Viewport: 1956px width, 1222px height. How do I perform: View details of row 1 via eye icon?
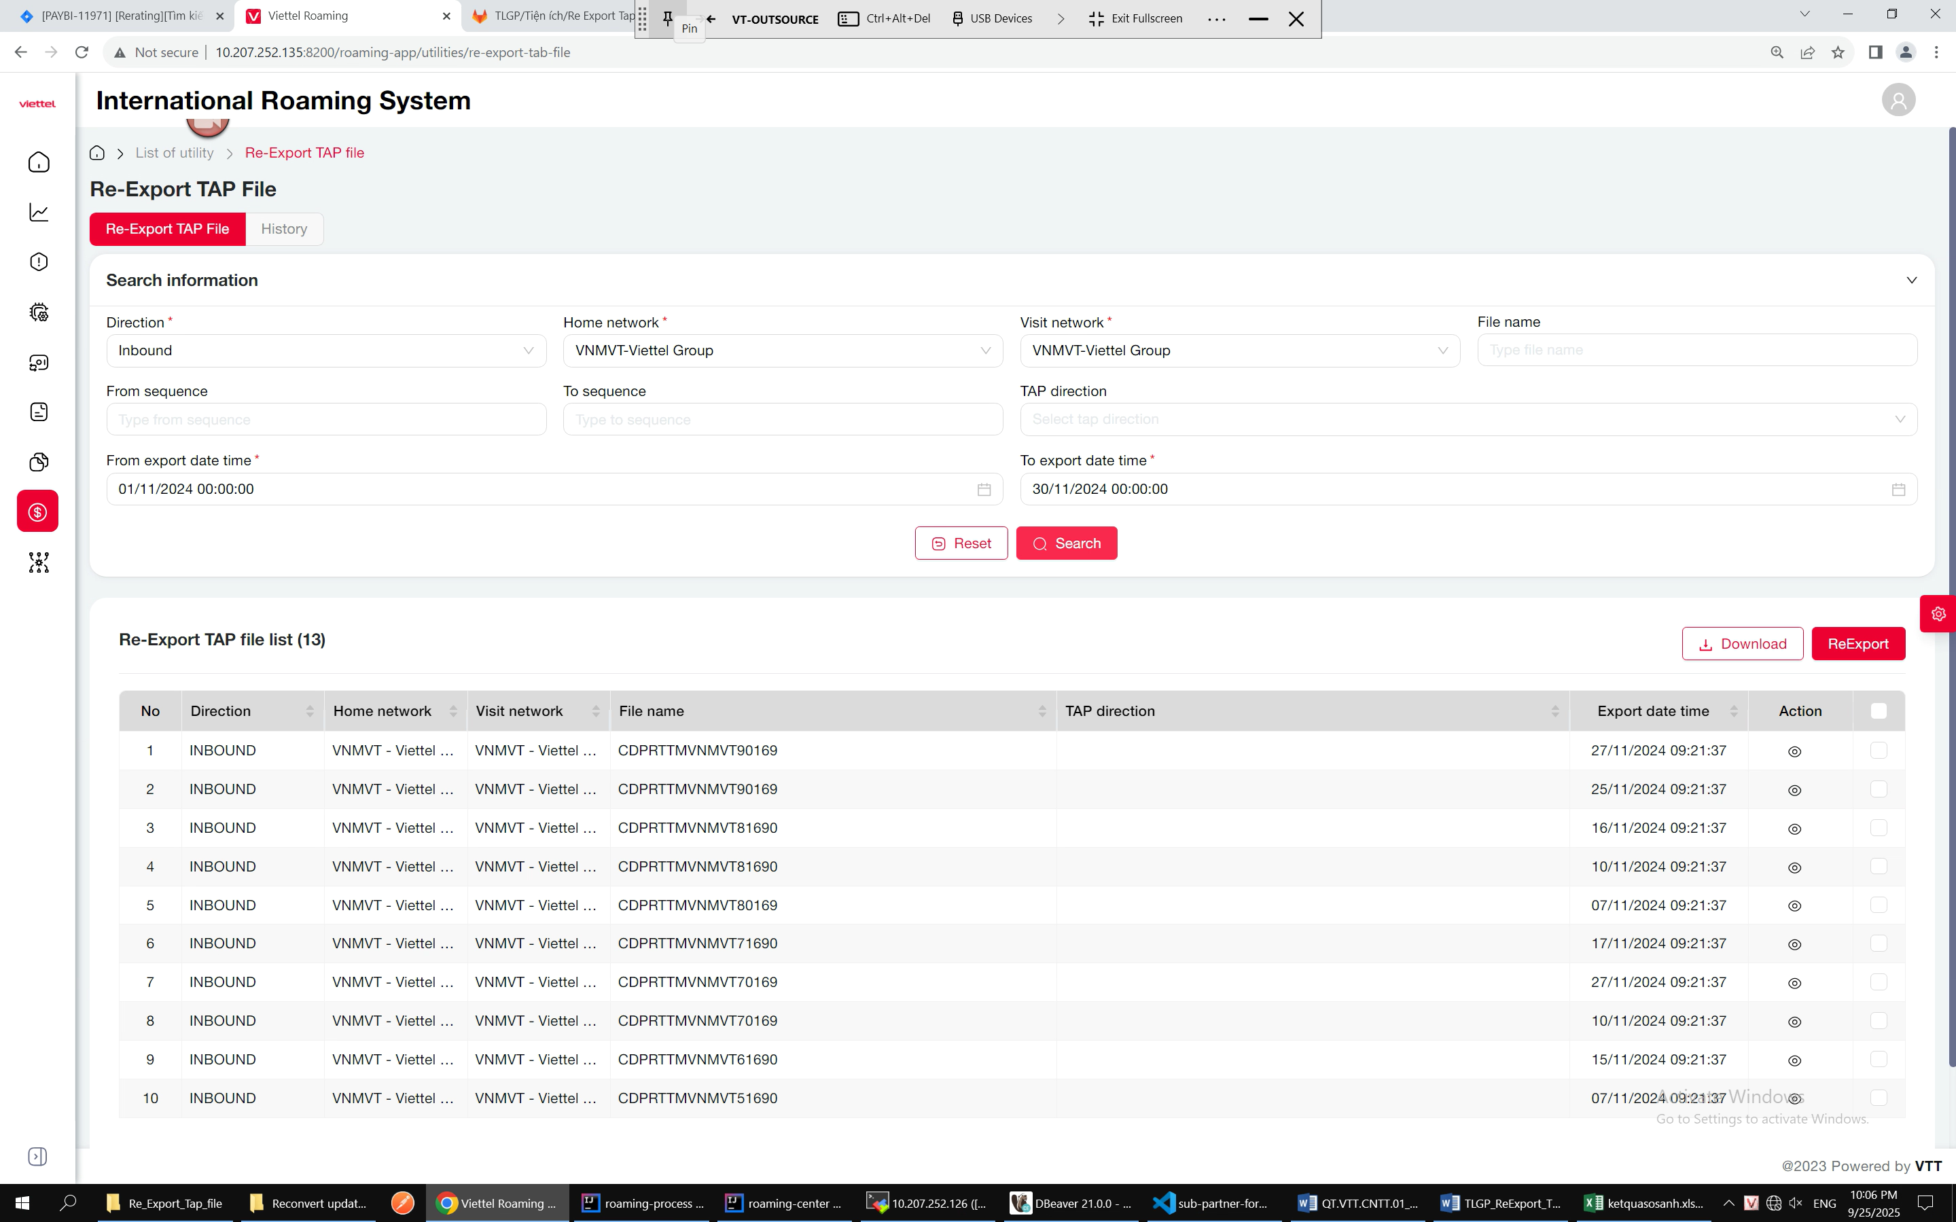(x=1794, y=752)
